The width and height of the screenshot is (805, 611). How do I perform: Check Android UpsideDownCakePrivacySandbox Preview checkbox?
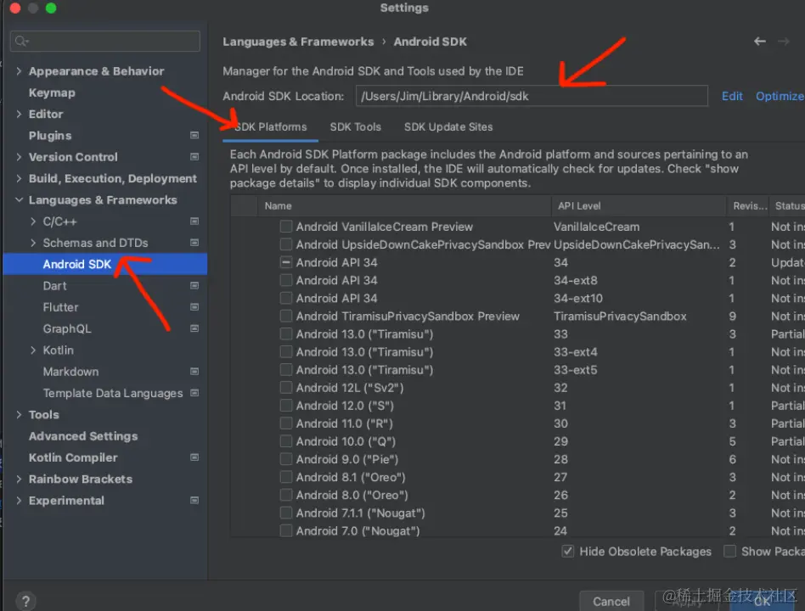[286, 244]
